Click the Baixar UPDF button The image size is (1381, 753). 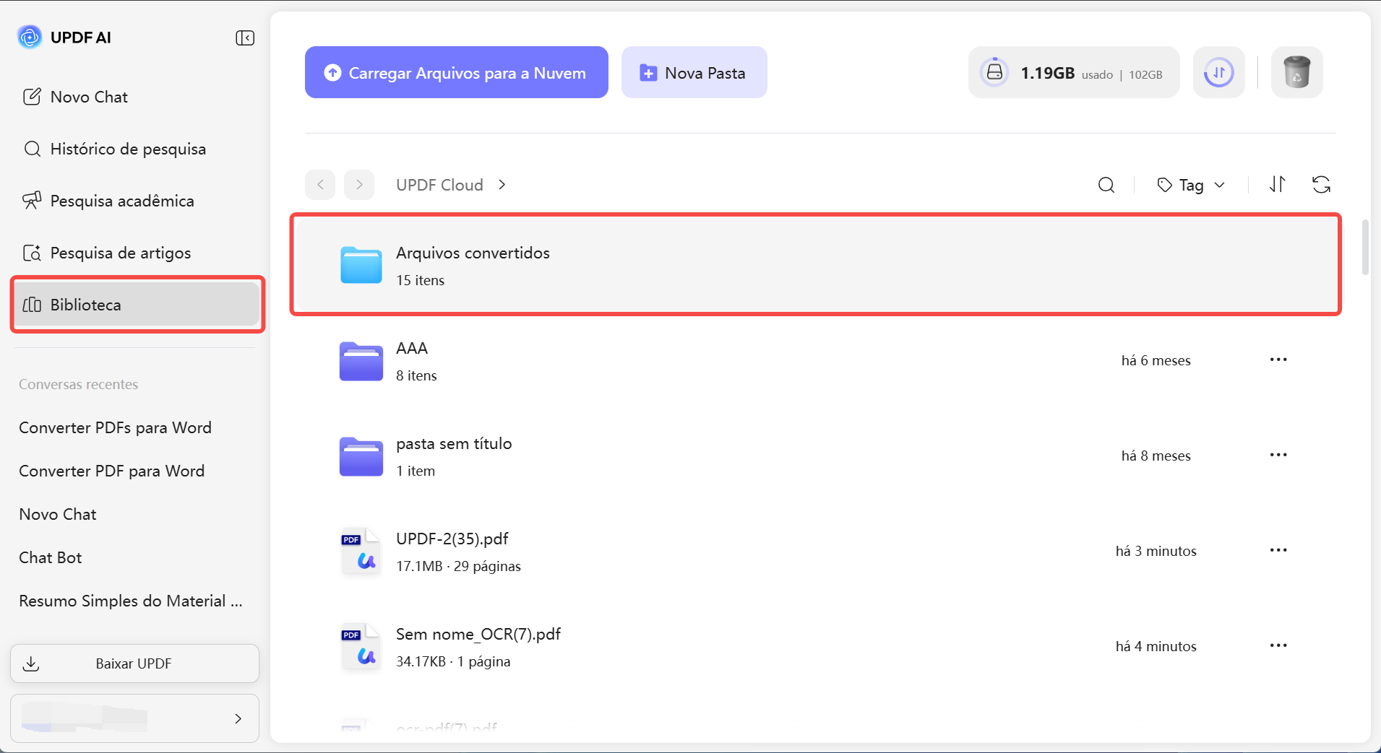point(134,663)
